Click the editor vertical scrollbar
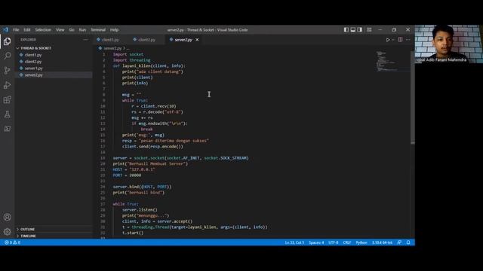This screenshot has width=483, height=271. pos(413,97)
